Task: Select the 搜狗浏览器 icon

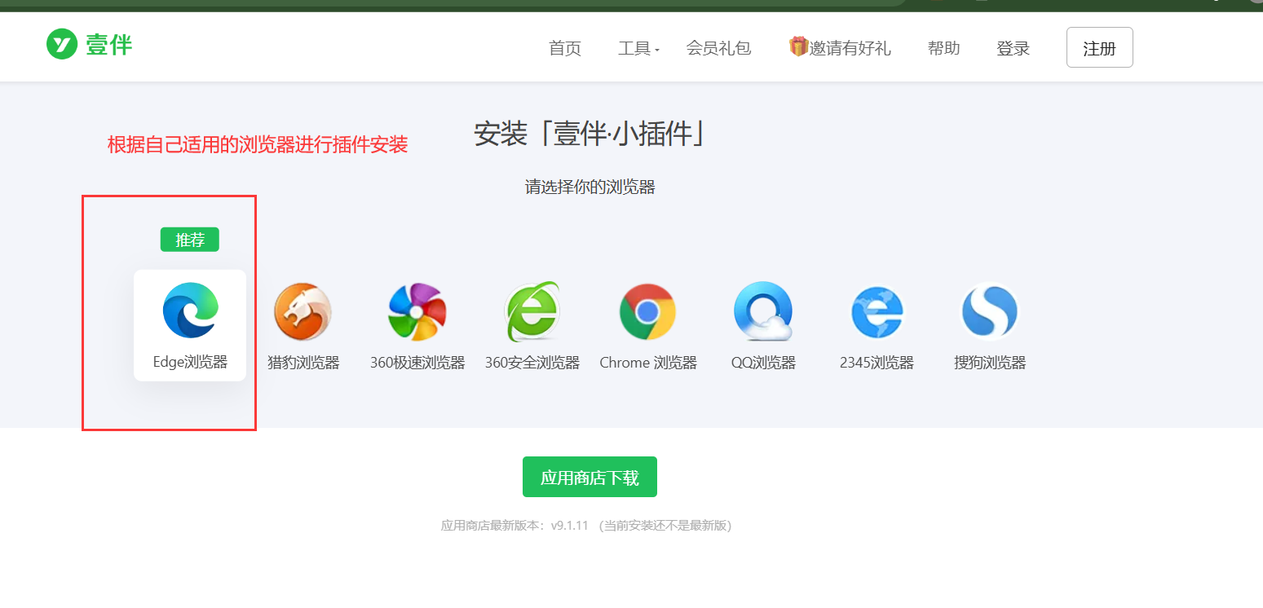Action: coord(990,311)
